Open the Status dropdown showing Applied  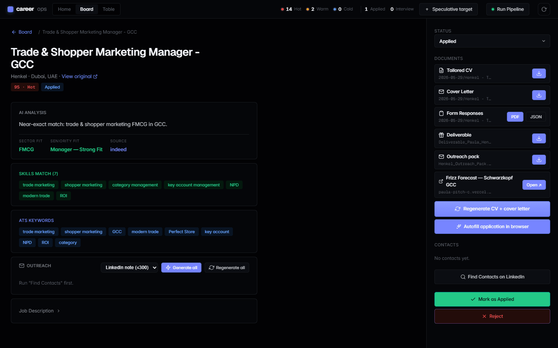point(492,41)
